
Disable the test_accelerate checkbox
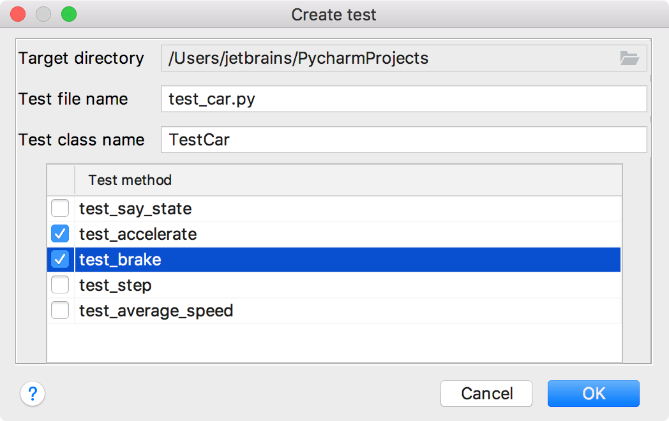click(x=60, y=234)
